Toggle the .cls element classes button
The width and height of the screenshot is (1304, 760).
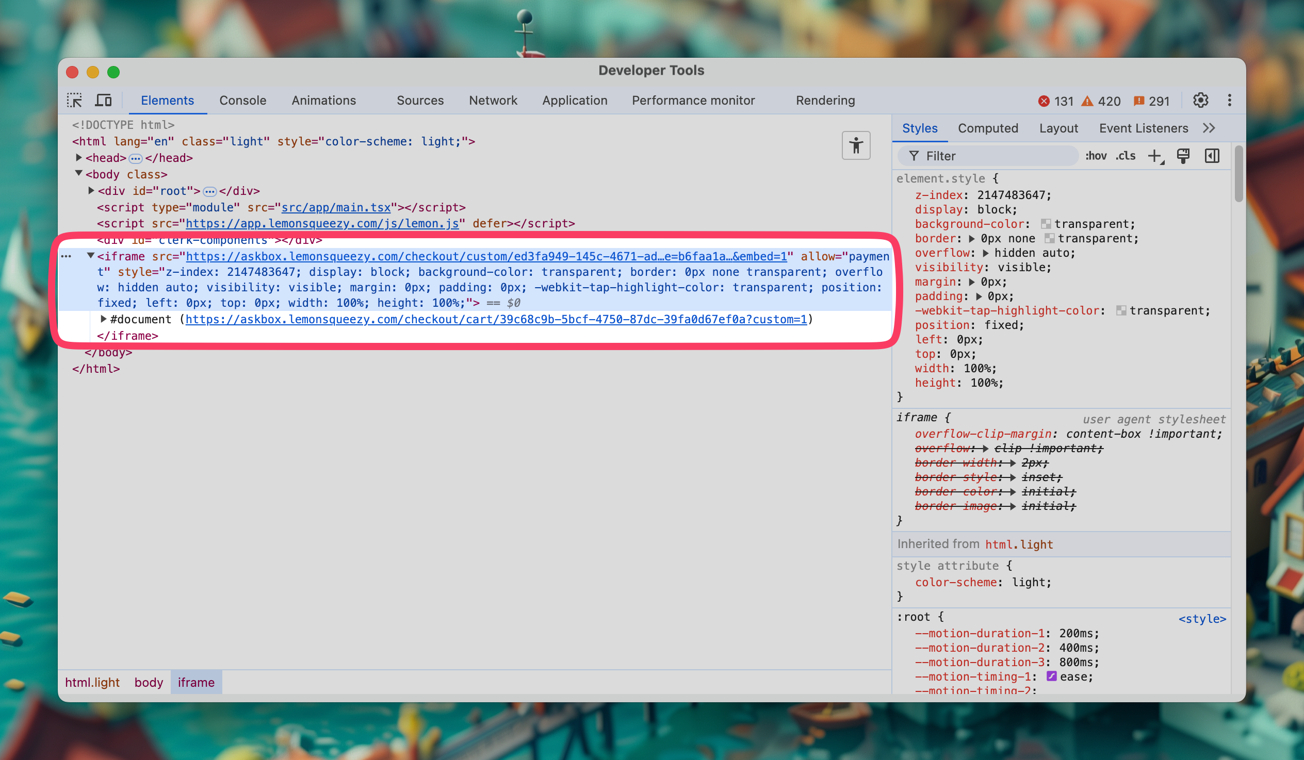click(1126, 156)
